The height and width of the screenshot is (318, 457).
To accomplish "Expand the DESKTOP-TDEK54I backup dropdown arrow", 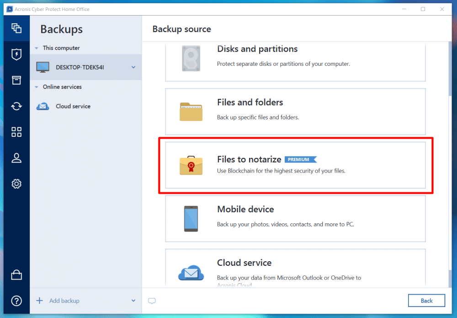I will coord(133,67).
